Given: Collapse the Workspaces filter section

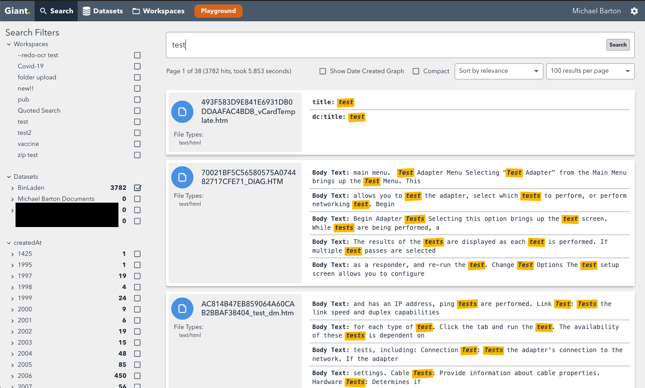Looking at the screenshot, I should [x=9, y=44].
